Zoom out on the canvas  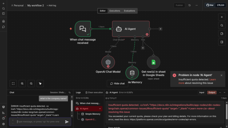click(31, 83)
